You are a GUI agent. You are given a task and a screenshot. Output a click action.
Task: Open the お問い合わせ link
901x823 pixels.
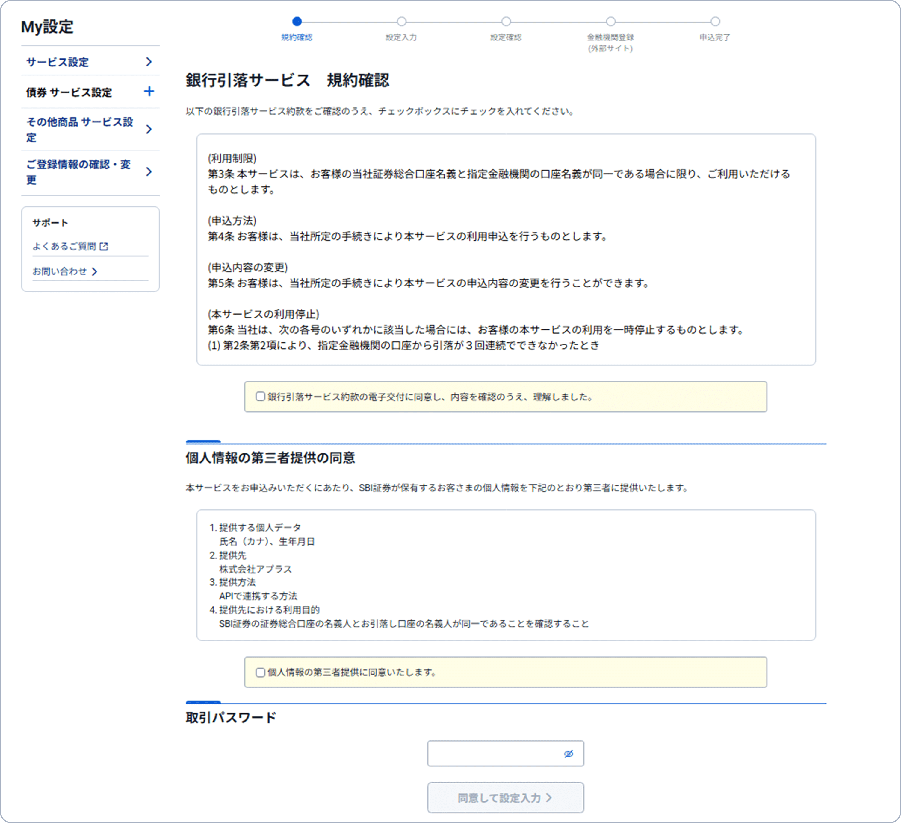tap(60, 271)
